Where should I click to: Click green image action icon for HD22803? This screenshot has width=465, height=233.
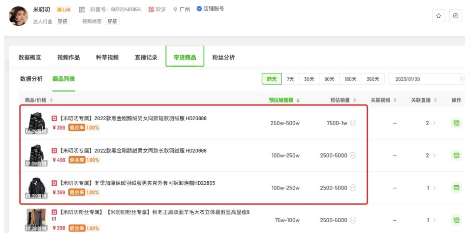coord(457,188)
